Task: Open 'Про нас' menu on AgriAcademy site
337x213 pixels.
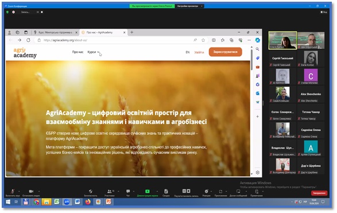Action: [78, 52]
